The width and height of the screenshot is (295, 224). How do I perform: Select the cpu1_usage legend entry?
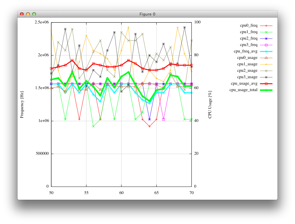click(x=254, y=64)
